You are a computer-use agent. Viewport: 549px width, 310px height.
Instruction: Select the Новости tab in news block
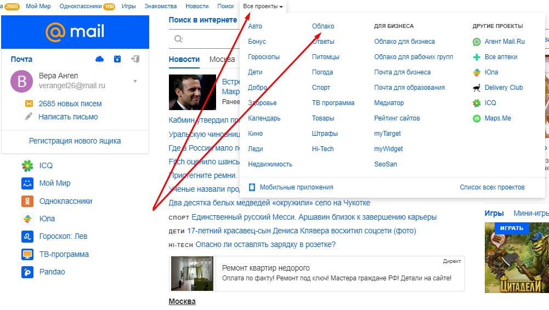184,59
